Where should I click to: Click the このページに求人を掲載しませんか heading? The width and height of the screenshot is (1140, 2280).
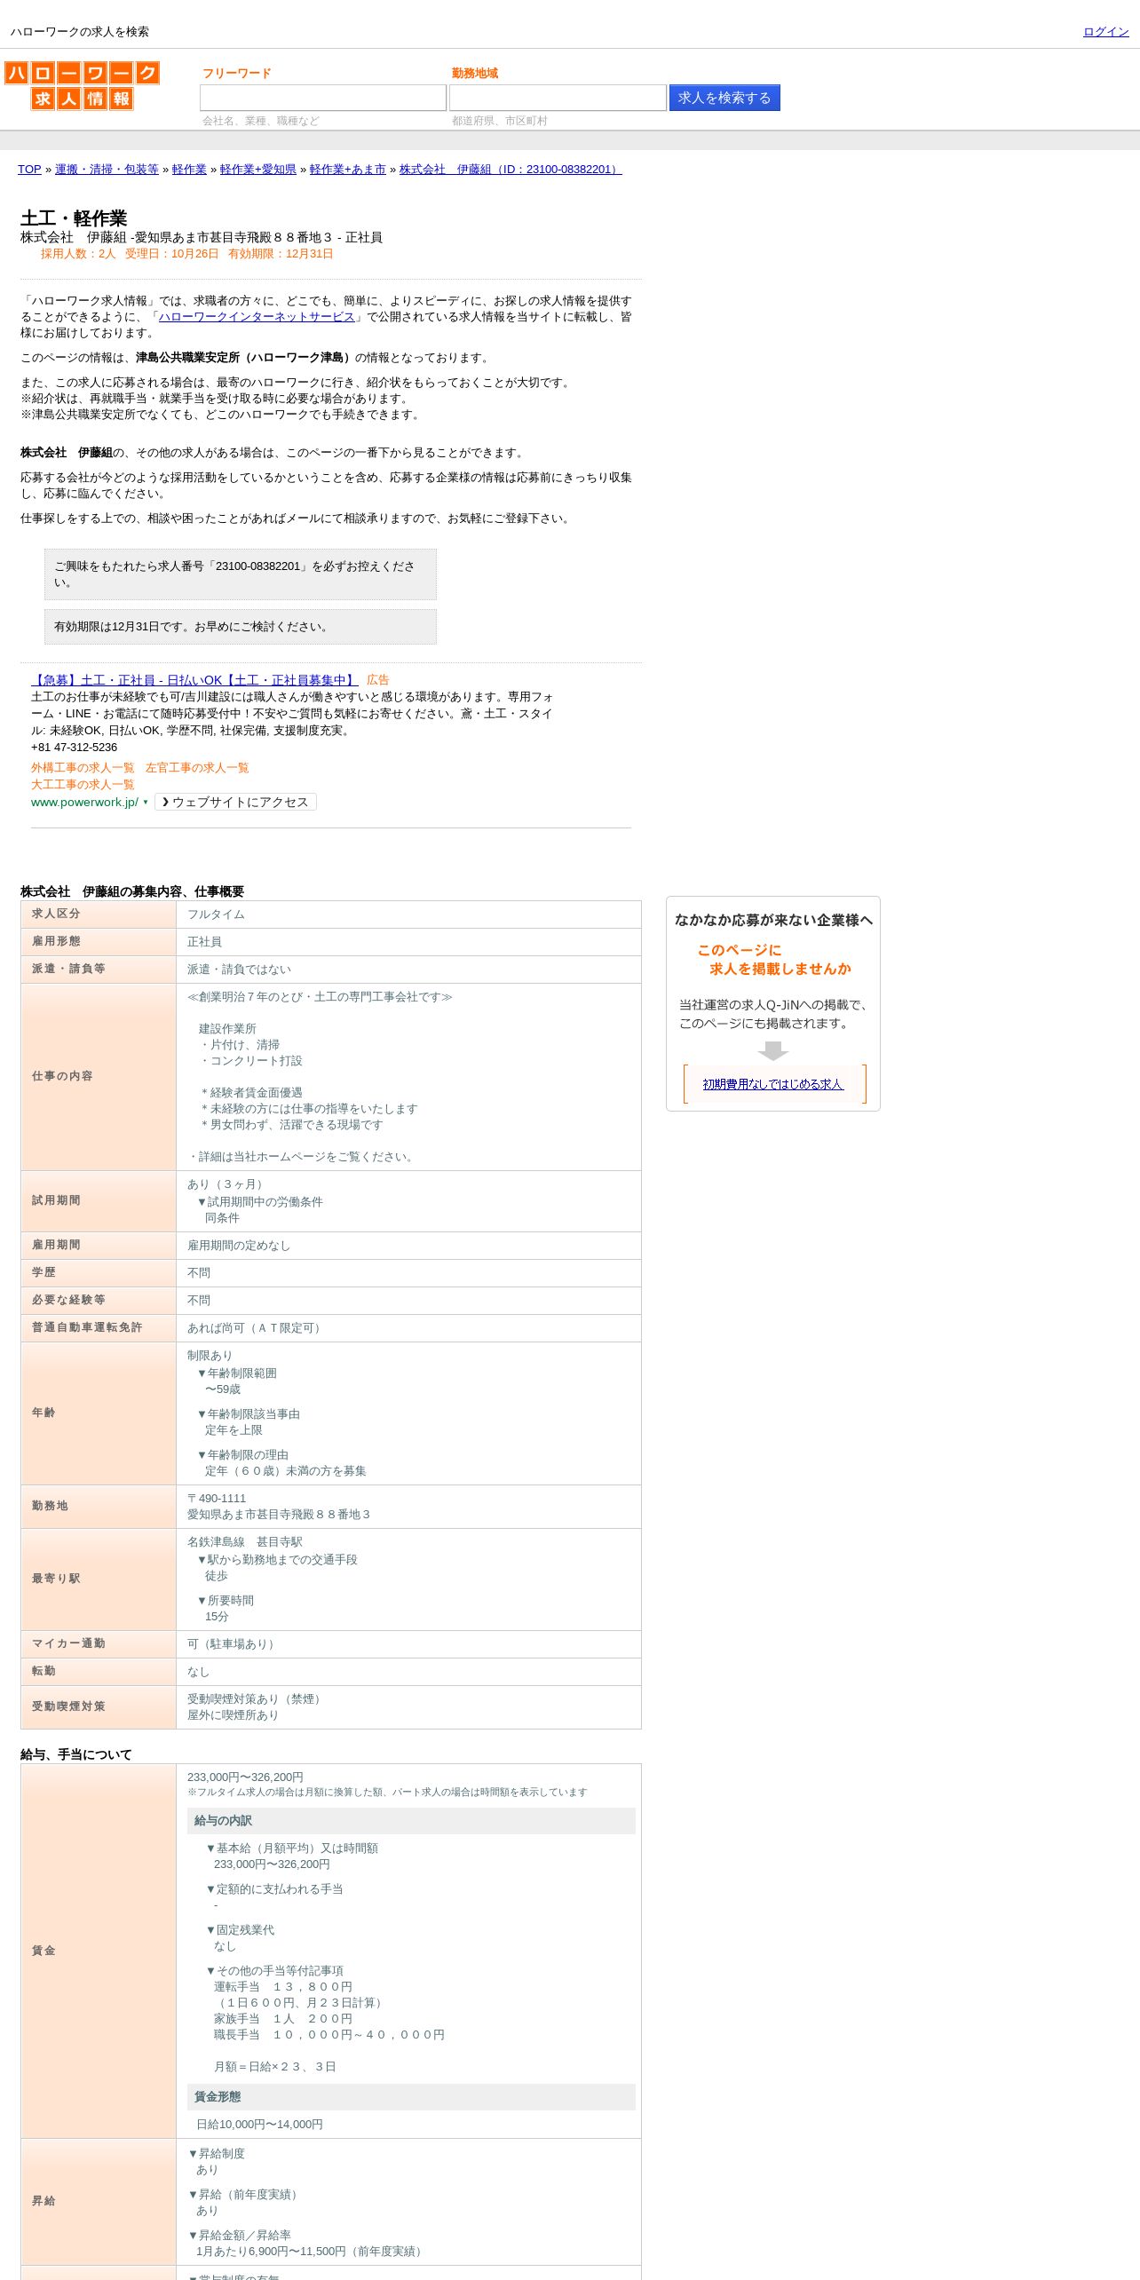(x=773, y=960)
